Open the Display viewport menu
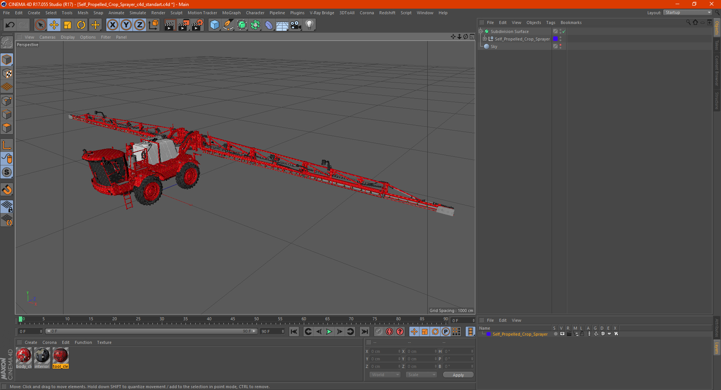 [x=68, y=37]
